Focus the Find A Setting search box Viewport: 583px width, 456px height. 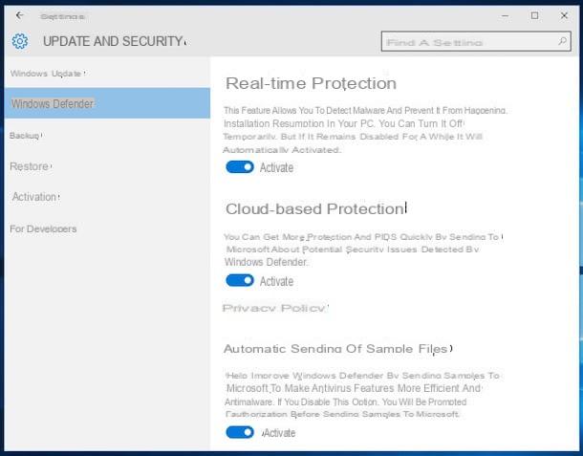click(x=476, y=41)
